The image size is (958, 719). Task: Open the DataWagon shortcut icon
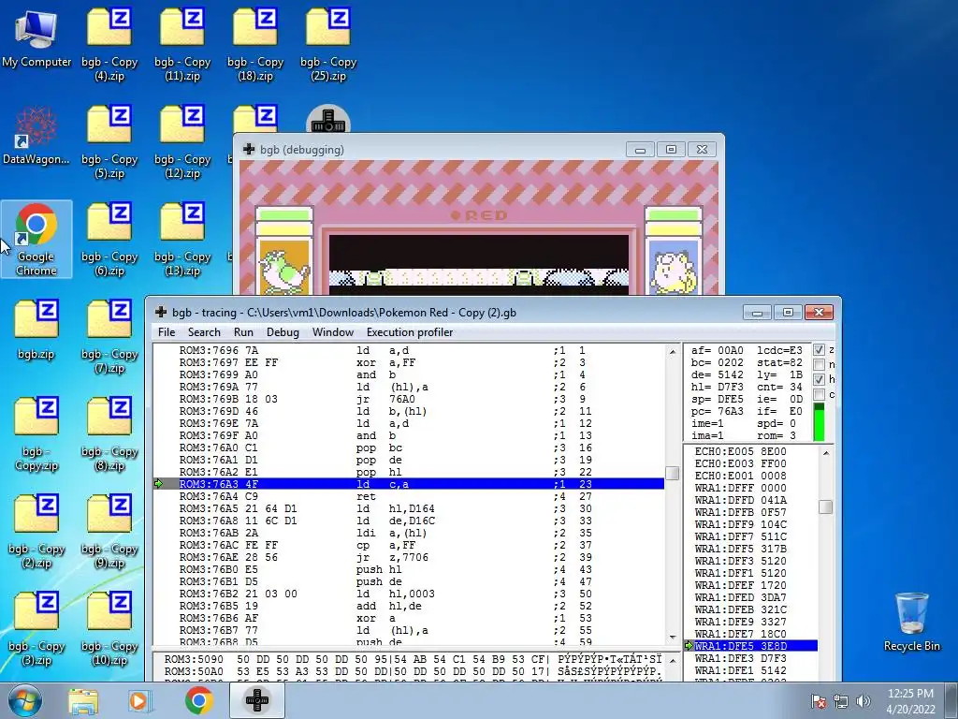(x=36, y=136)
